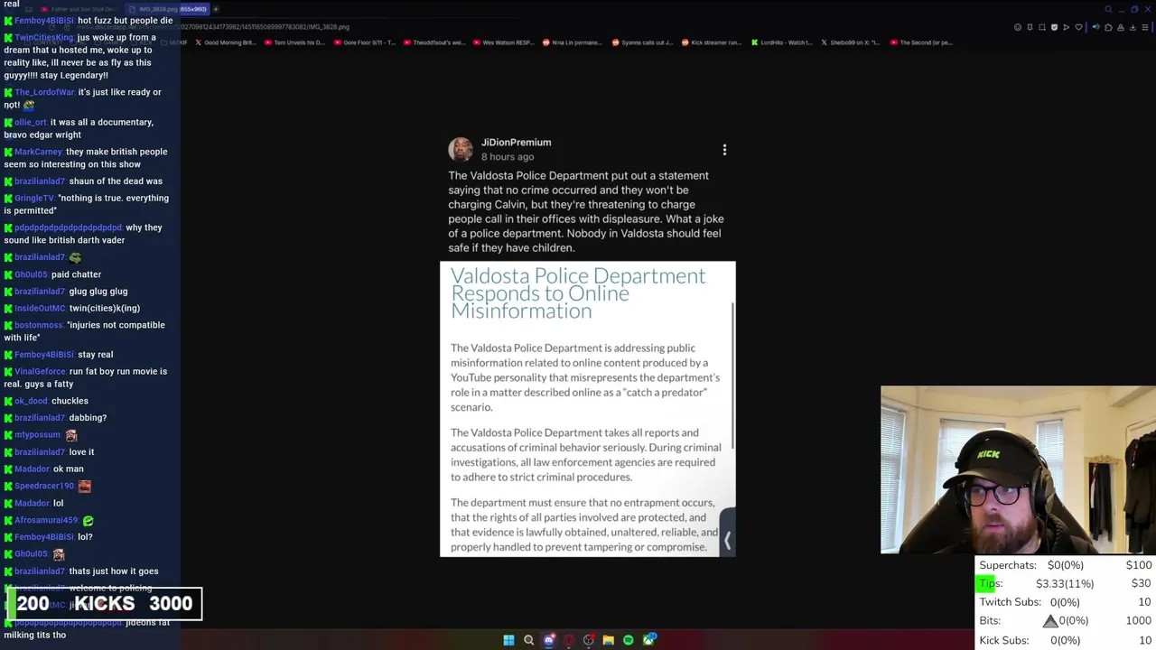Open 'Kick streamer run...' bookmark
Viewport: 1156px width, 650px height.
pos(713,42)
